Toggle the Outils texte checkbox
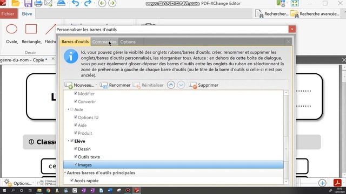The width and height of the screenshot is (346, 194). pyautogui.click(x=76, y=157)
